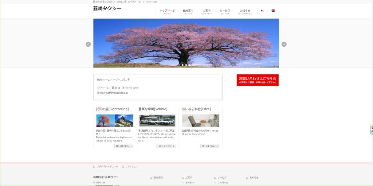Open the Sightseeing cherry tree thumbnail
The height and width of the screenshot is (186, 373).
[115, 121]
